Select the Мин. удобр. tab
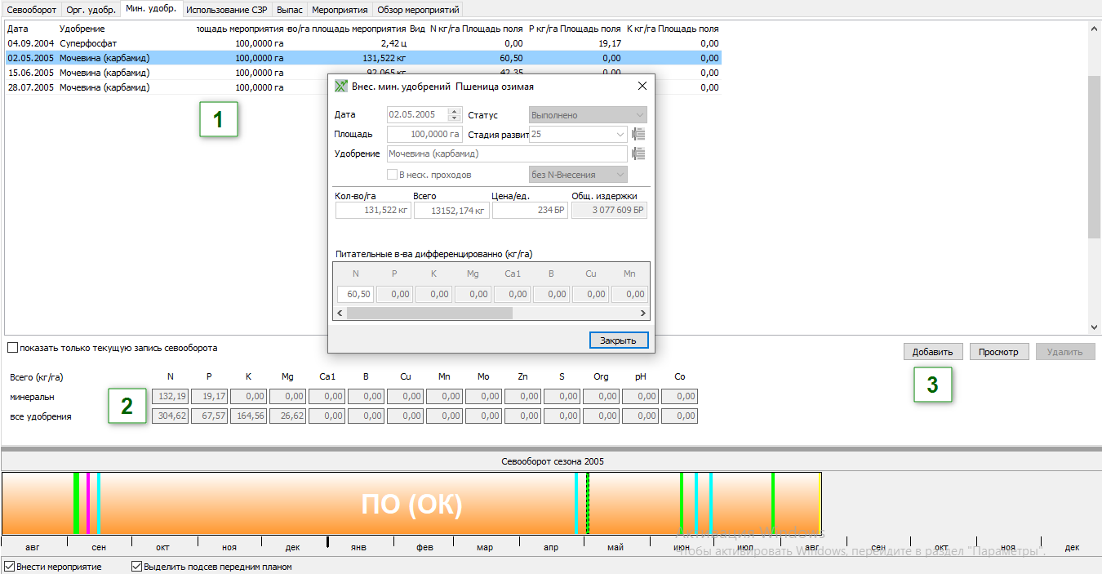This screenshot has width=1102, height=574. click(151, 9)
